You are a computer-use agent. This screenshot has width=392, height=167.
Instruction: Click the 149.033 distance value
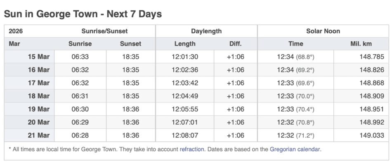tap(372, 136)
